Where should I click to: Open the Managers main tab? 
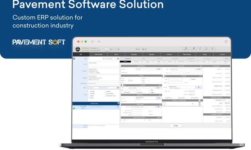[152, 54]
